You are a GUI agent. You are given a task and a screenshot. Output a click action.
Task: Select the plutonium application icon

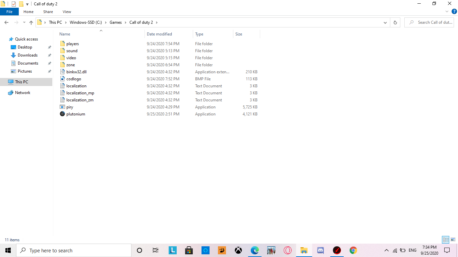click(x=62, y=114)
